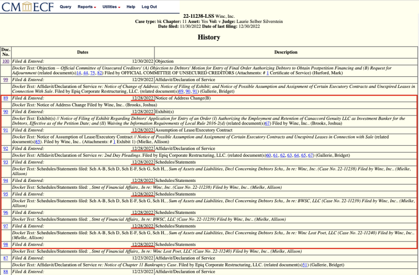Click the CM/ECF logo
The height and width of the screenshot is (275, 419).
tap(28, 7)
